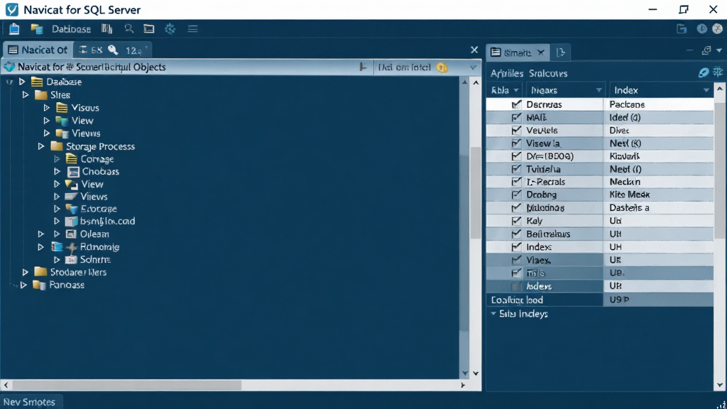The width and height of the screenshot is (727, 409).
Task: Open the Index column dropdown
Action: [x=706, y=90]
